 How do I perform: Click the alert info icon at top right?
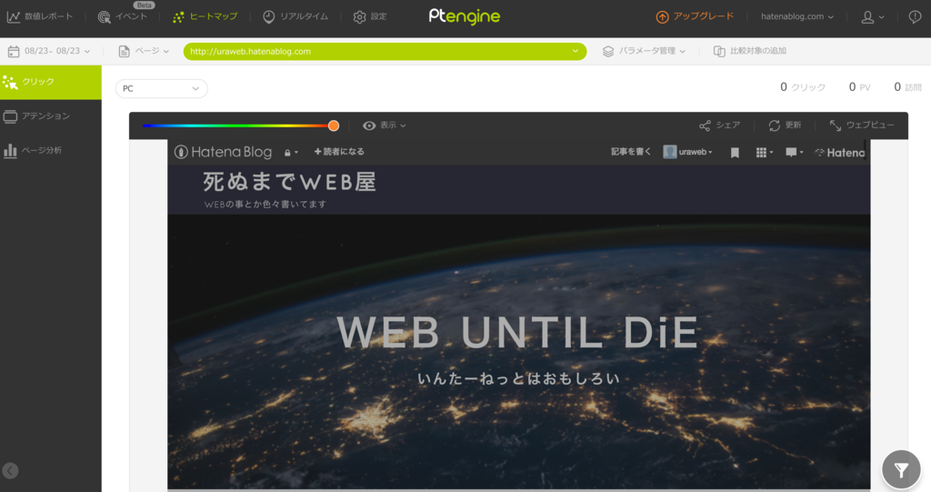[x=915, y=16]
